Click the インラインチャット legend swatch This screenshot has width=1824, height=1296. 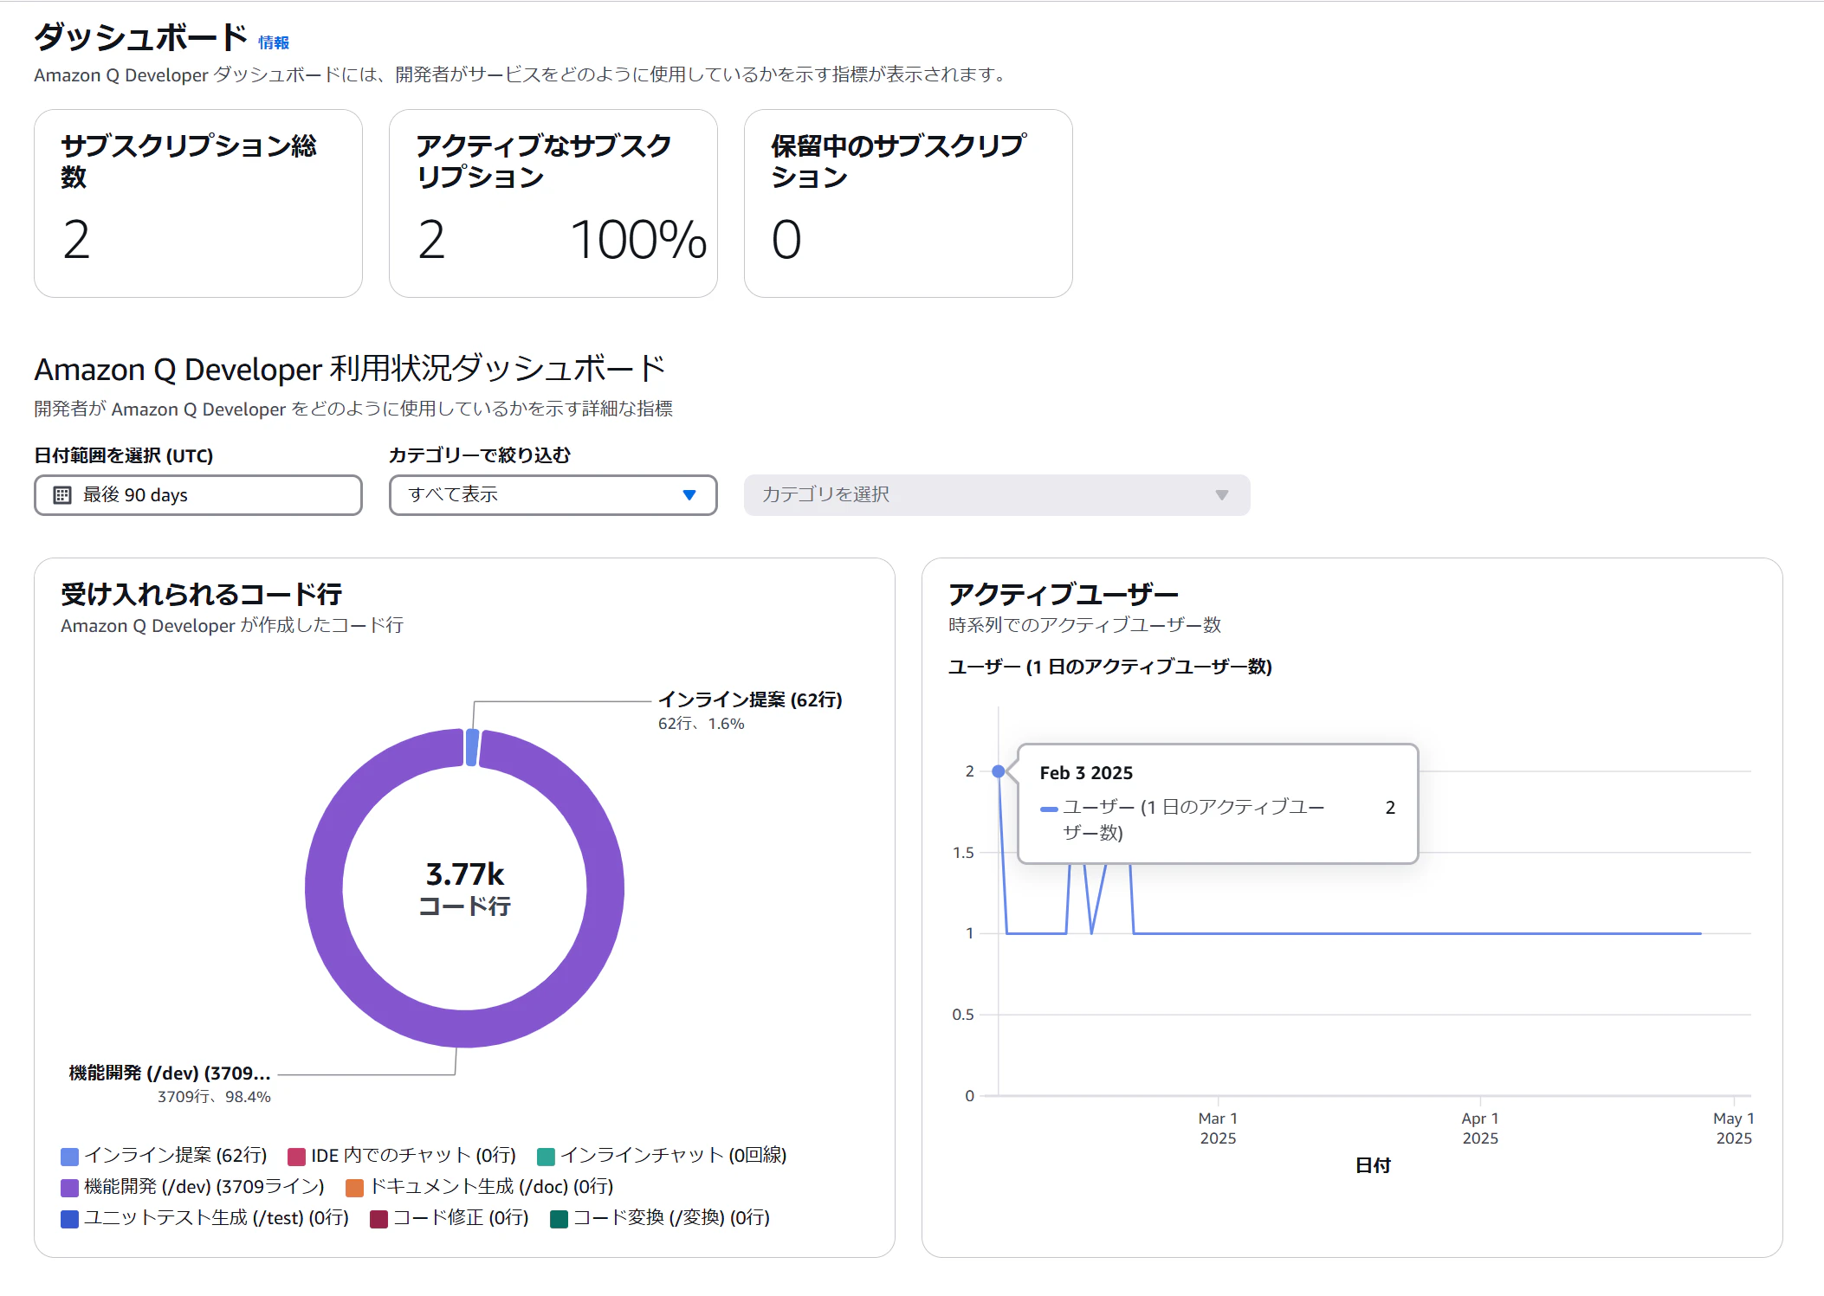click(x=547, y=1157)
